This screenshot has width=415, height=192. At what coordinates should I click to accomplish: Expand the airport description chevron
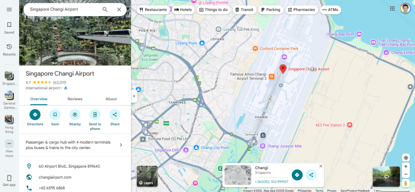click(x=121, y=145)
